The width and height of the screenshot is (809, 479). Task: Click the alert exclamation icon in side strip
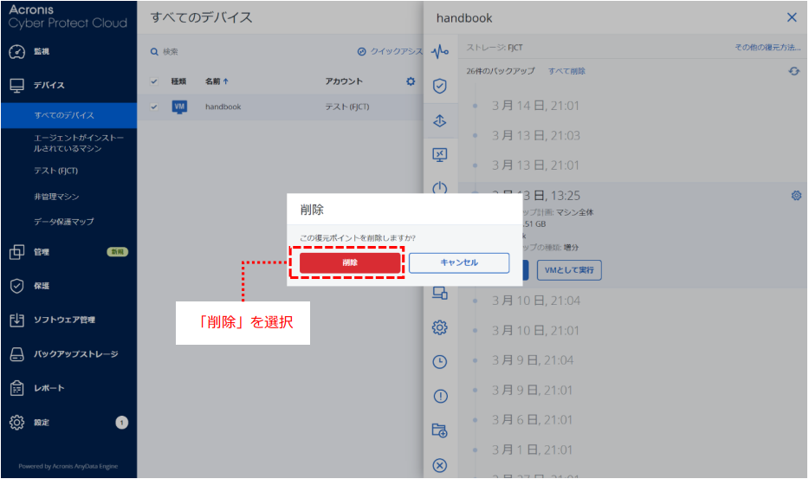pos(440,397)
